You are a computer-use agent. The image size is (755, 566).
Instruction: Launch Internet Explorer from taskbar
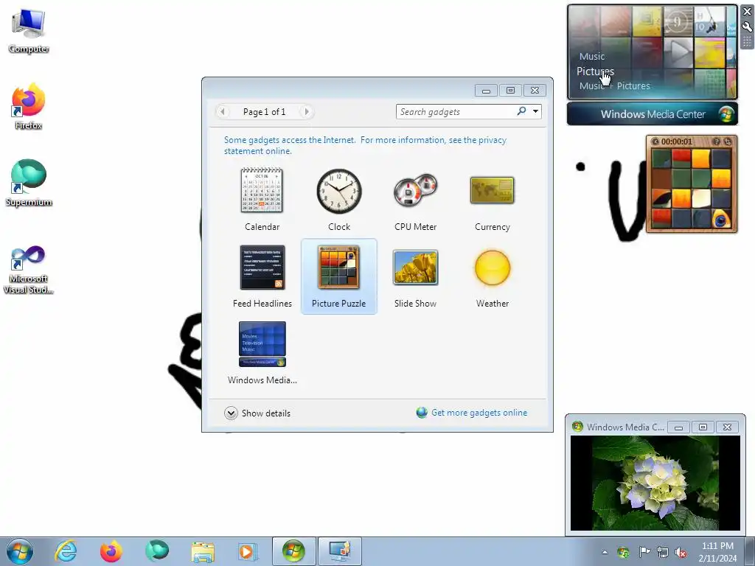click(x=66, y=551)
